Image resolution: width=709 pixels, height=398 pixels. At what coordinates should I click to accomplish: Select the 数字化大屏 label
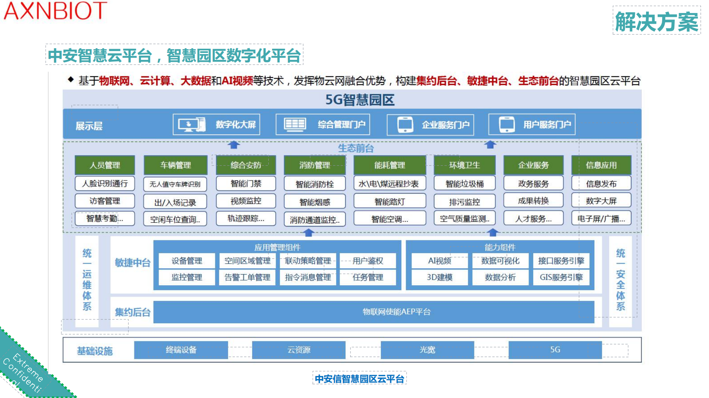click(236, 125)
